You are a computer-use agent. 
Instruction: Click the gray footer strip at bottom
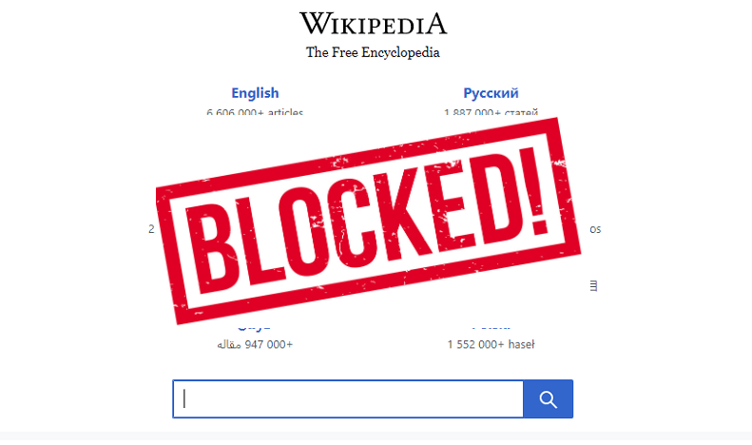pos(376,435)
